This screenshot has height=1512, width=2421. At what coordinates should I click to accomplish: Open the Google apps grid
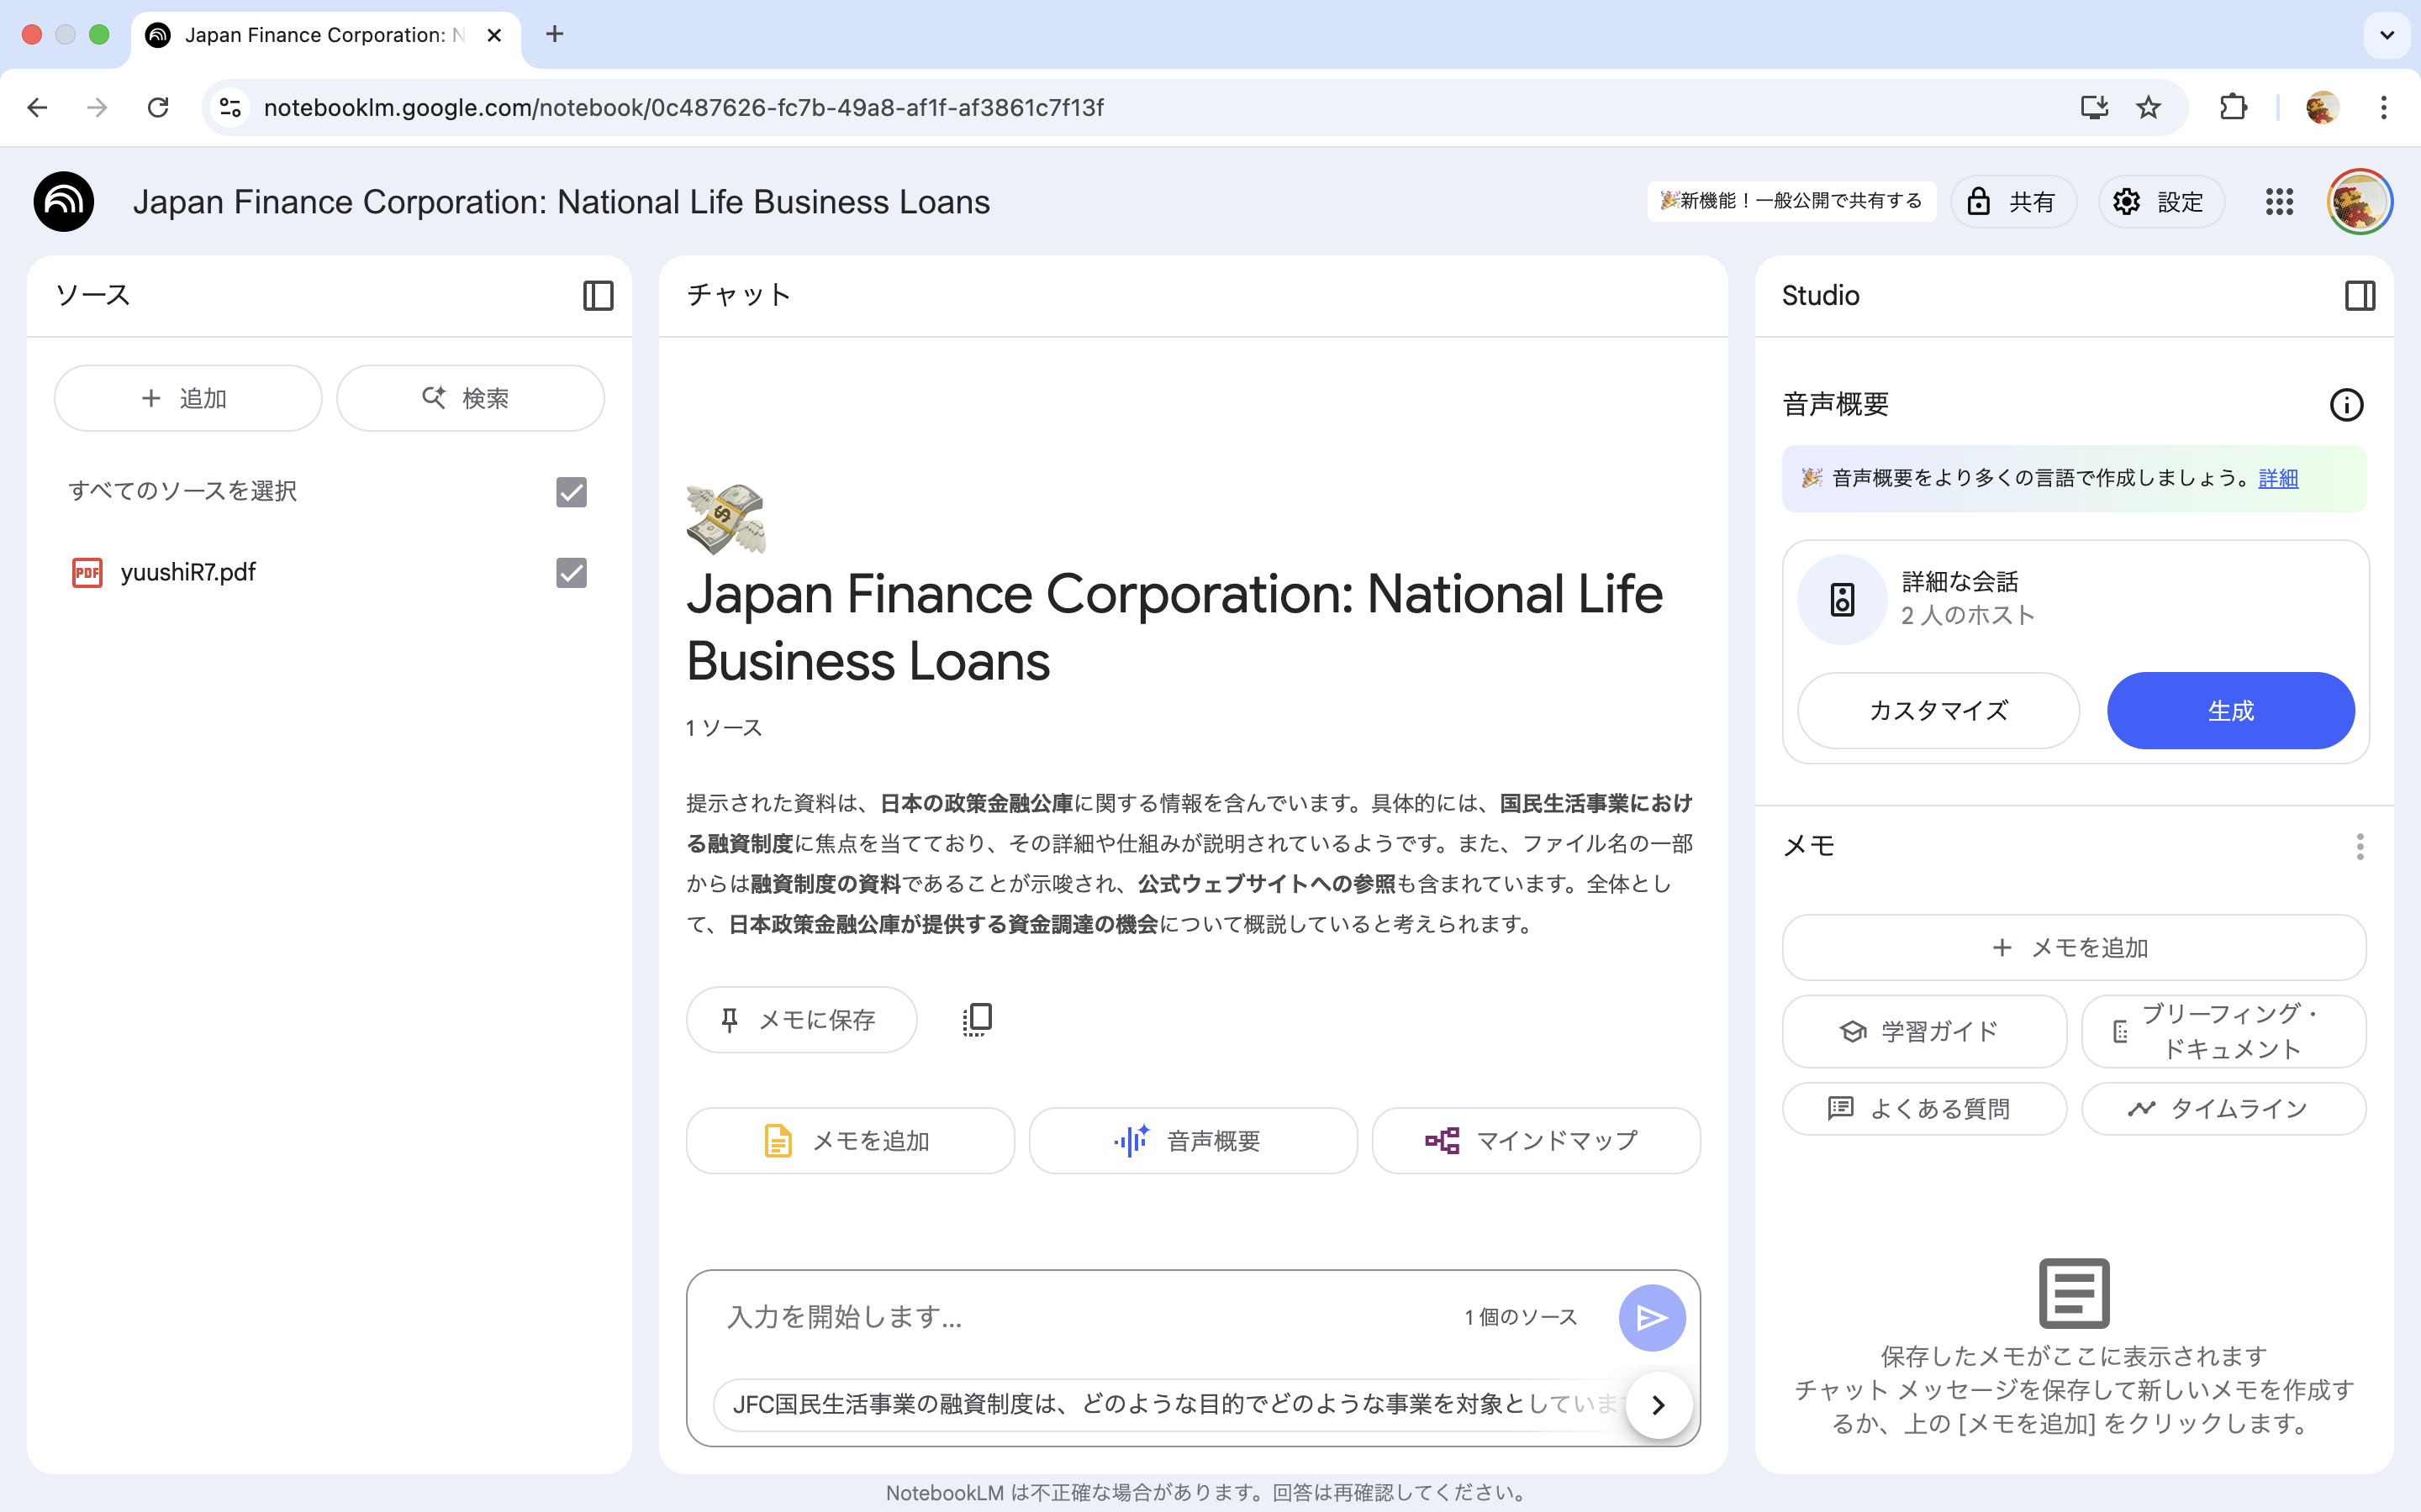[x=2280, y=201]
